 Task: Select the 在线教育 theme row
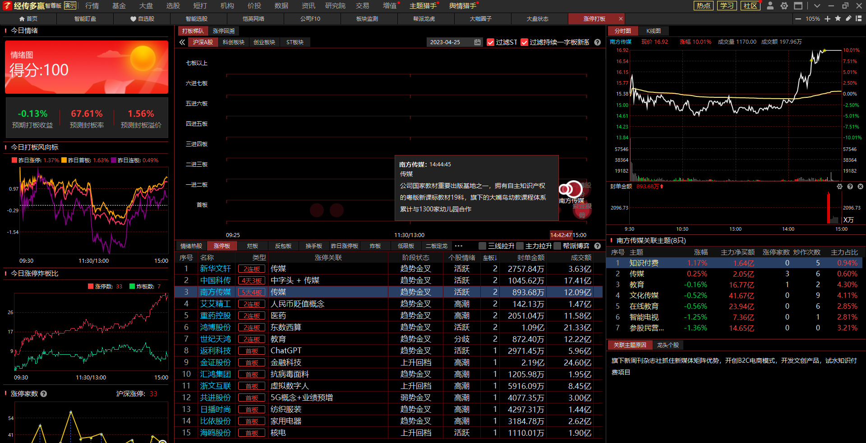(x=735, y=306)
